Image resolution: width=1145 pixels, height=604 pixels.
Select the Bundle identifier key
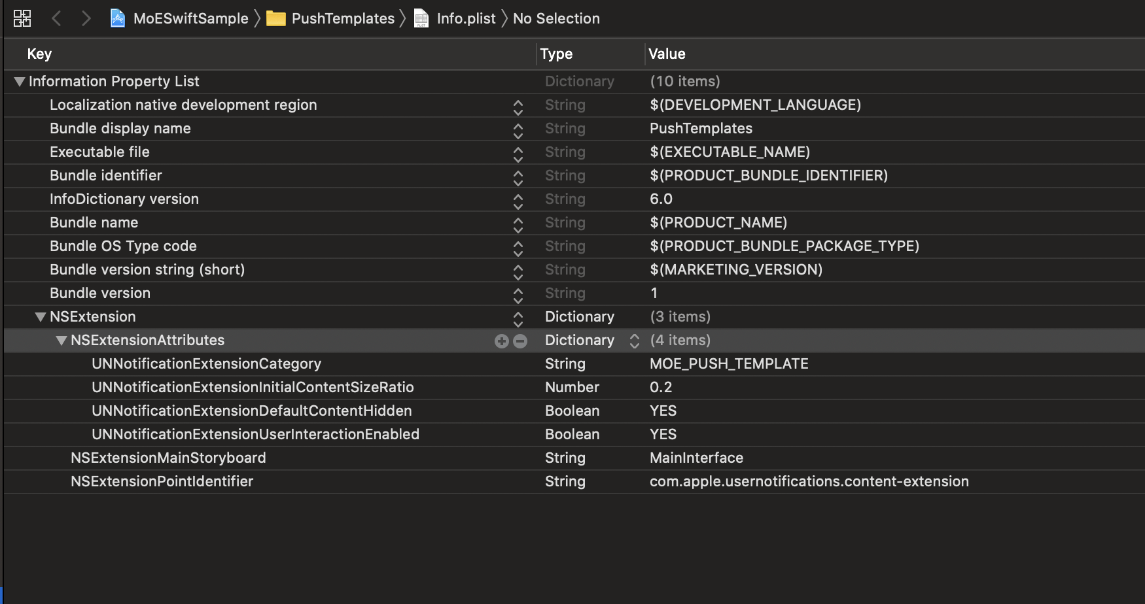pyautogui.click(x=106, y=176)
